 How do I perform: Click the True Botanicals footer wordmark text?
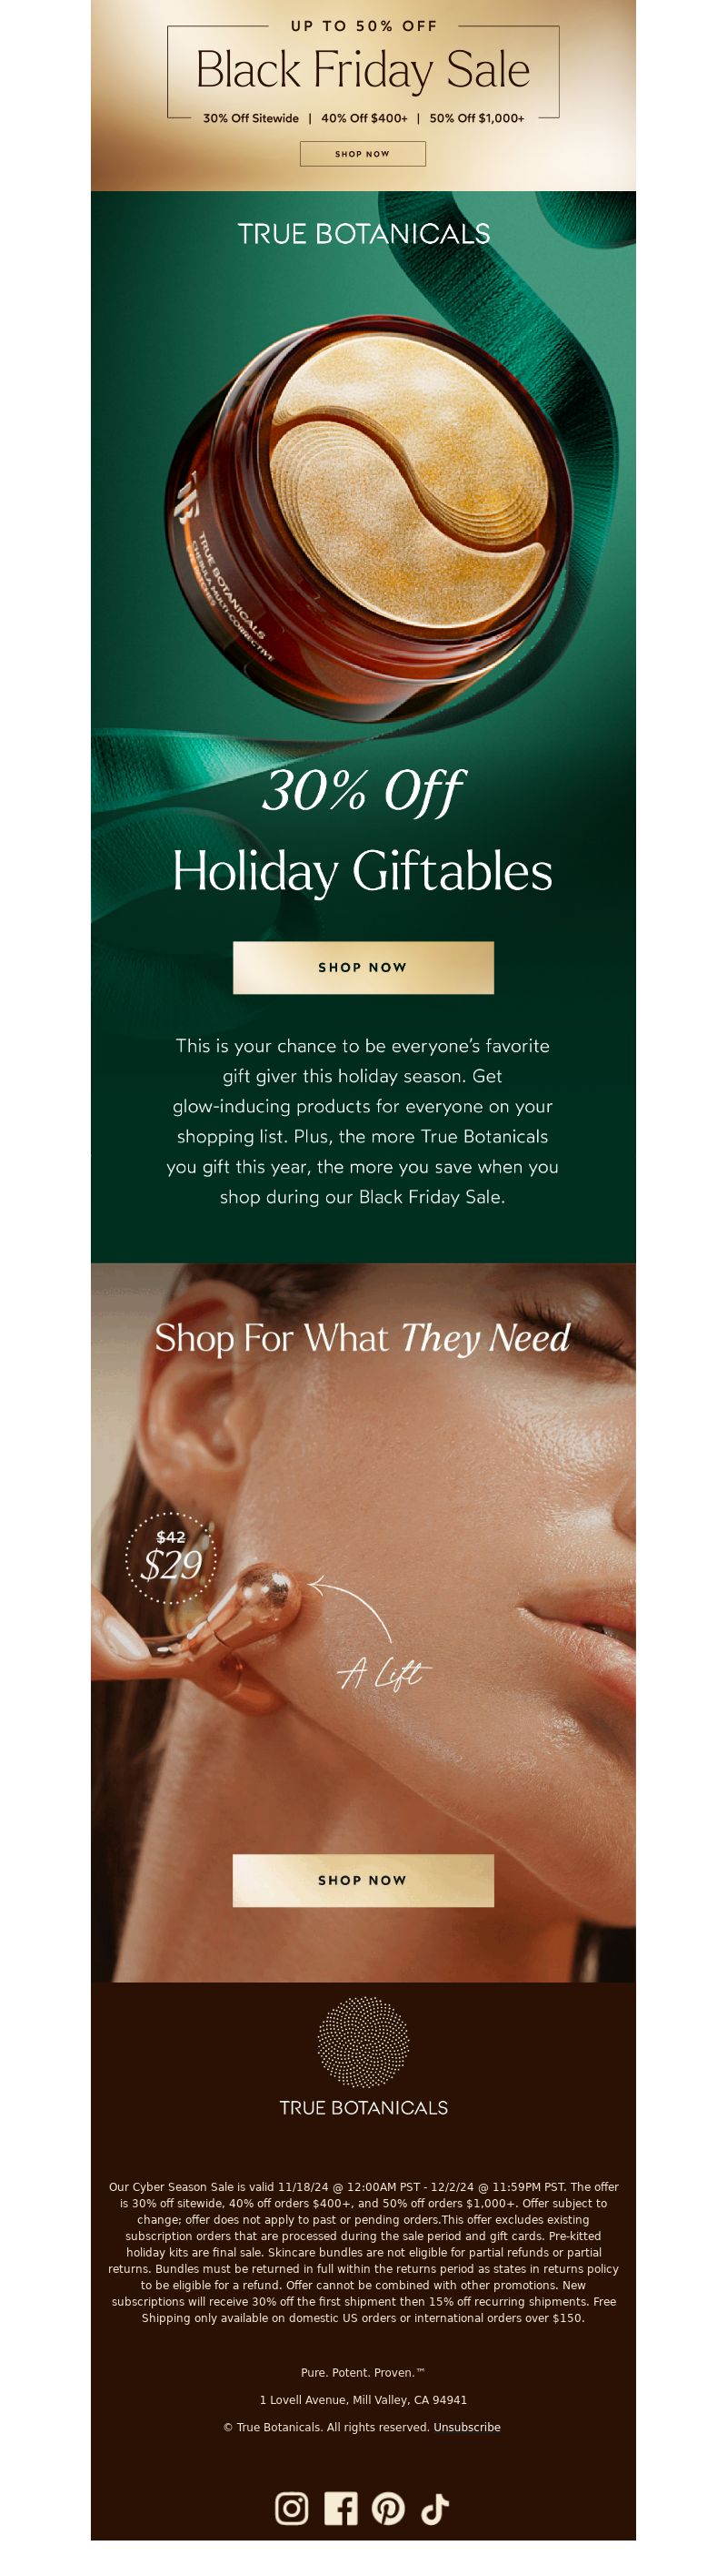point(363,2107)
